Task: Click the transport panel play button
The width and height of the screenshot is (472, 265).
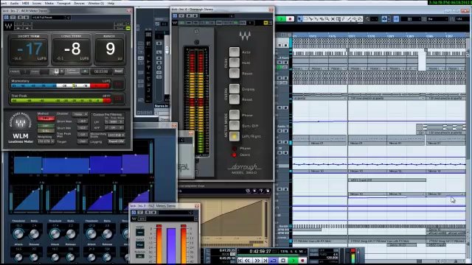Action: (x=294, y=261)
